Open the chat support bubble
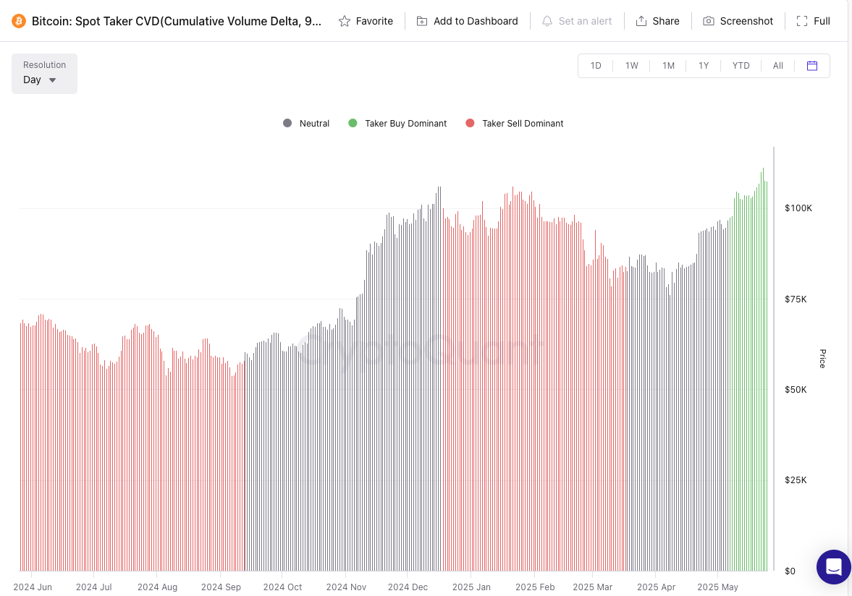Image resolution: width=852 pixels, height=596 pixels. pos(833,566)
